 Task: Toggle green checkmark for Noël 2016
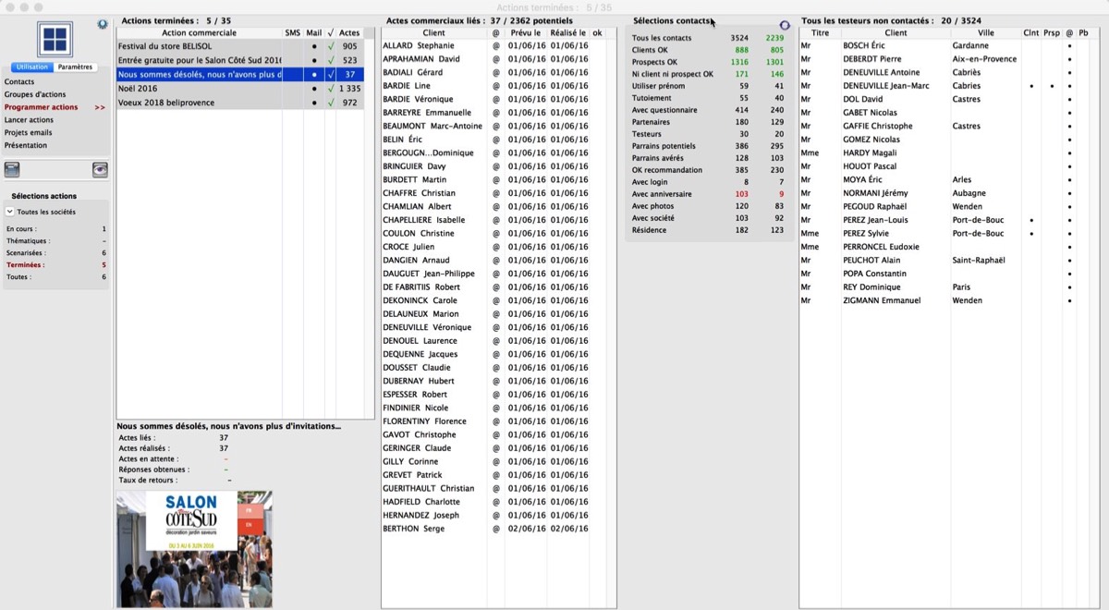point(331,89)
